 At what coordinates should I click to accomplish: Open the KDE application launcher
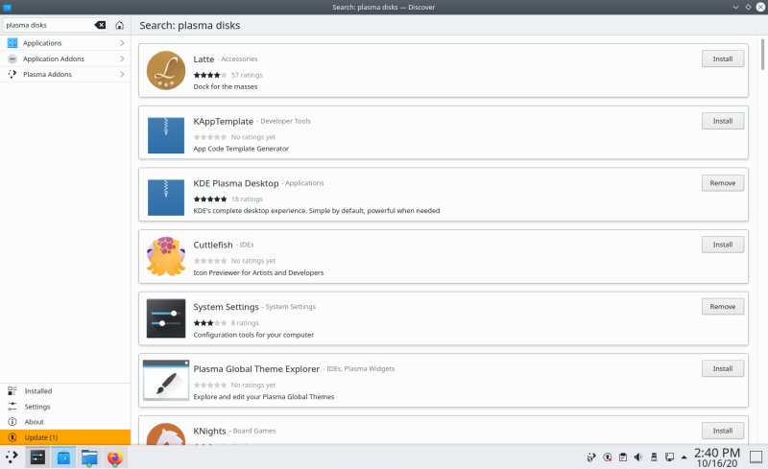tap(12, 457)
